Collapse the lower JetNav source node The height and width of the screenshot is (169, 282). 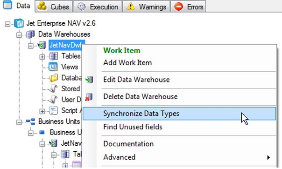(42, 144)
